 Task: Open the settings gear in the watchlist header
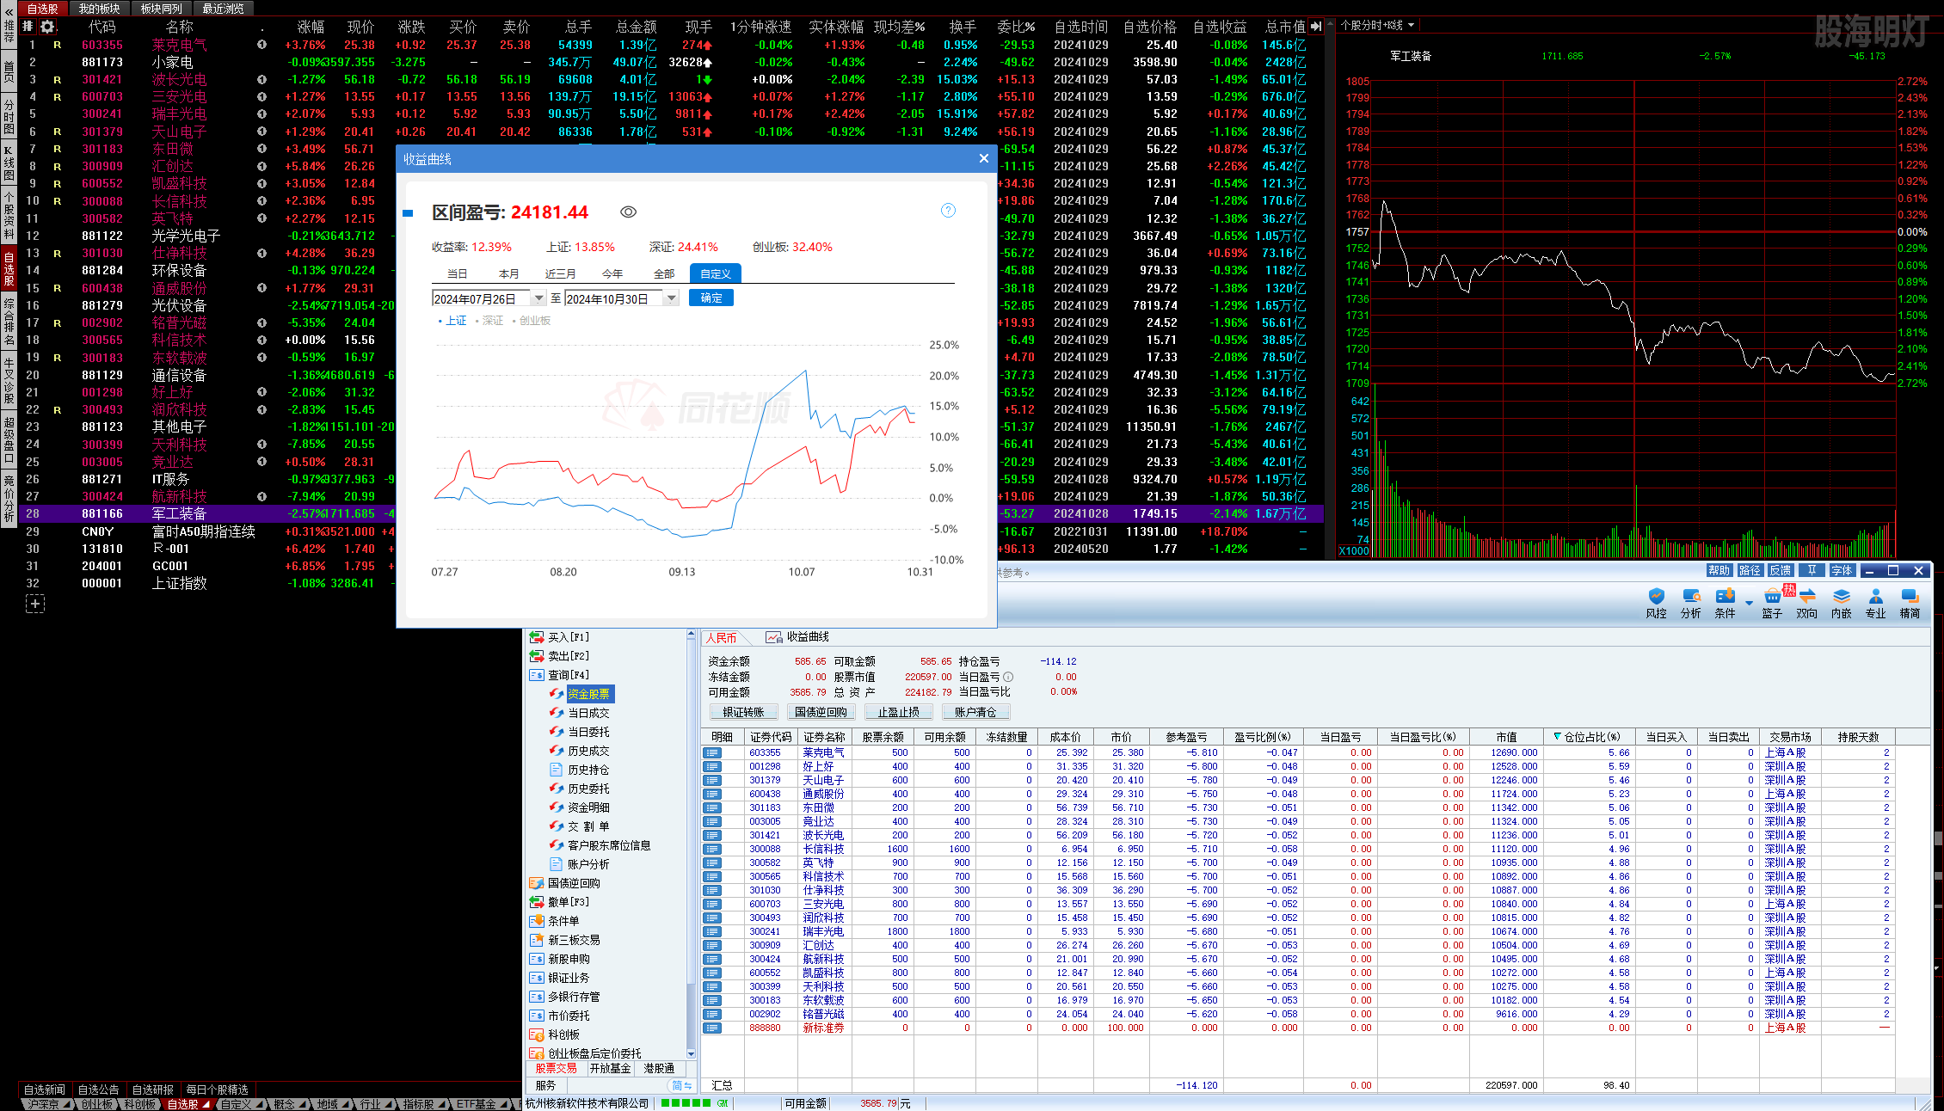click(x=47, y=27)
